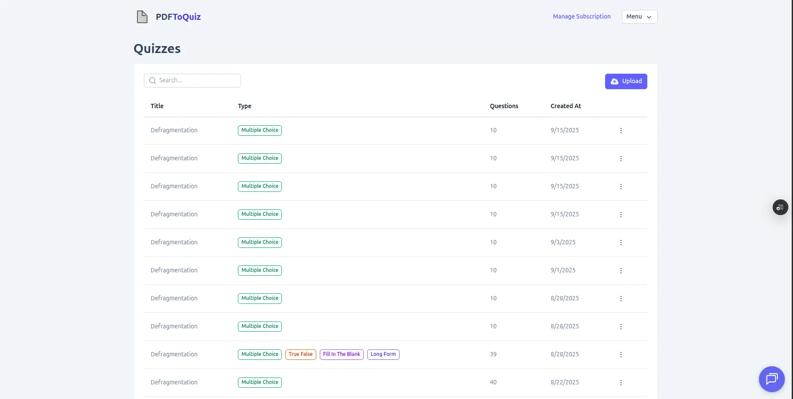The width and height of the screenshot is (793, 399).
Task: Open options menu for the 39-question quiz
Action: point(621,355)
